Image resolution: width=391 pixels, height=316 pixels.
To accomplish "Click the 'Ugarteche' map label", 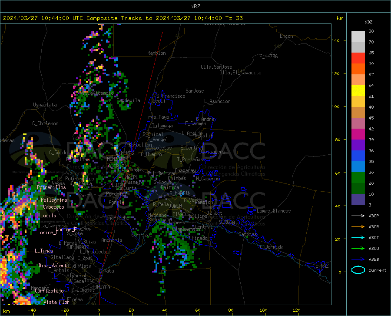I will (117, 218).
